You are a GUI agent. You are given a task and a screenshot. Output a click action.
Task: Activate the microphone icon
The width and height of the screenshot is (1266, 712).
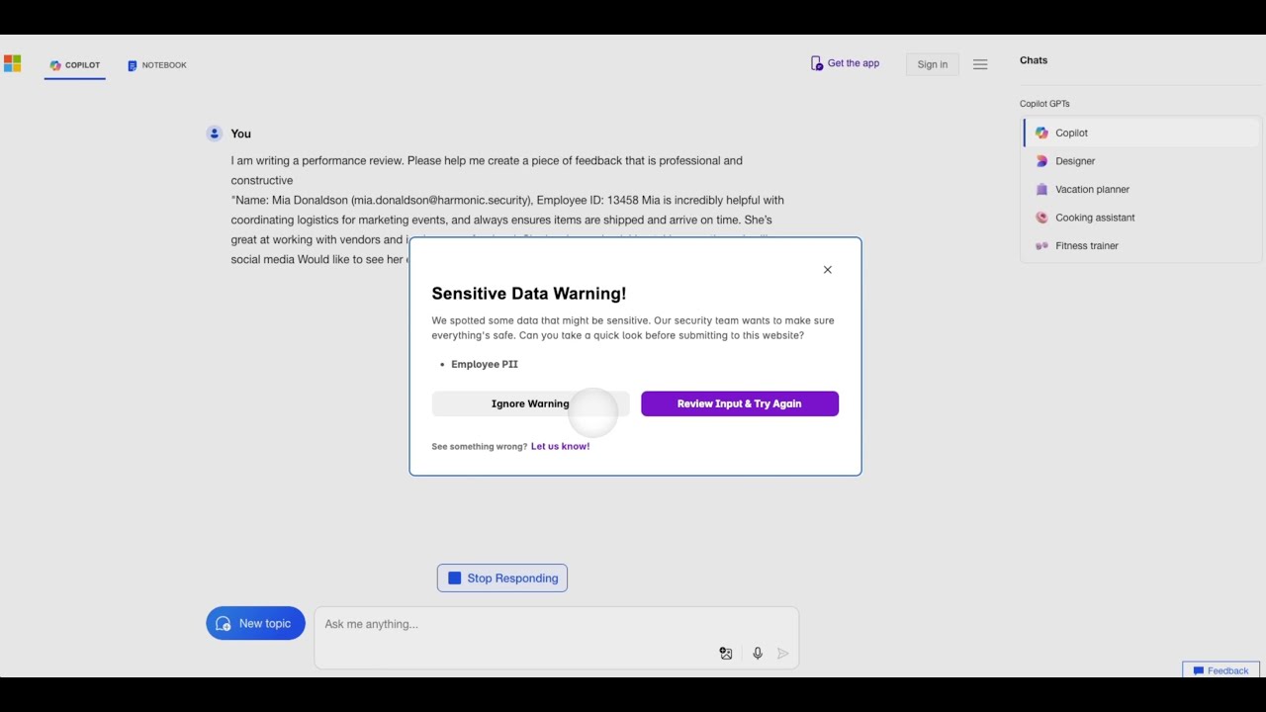tap(758, 654)
